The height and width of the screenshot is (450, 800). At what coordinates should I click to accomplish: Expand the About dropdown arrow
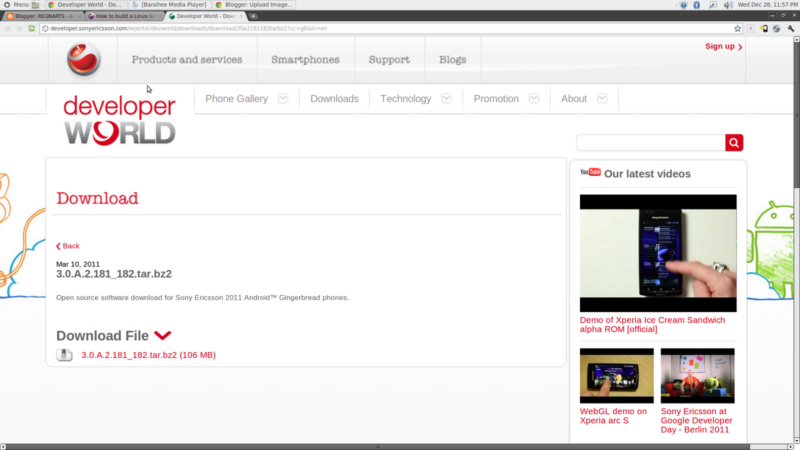(602, 98)
